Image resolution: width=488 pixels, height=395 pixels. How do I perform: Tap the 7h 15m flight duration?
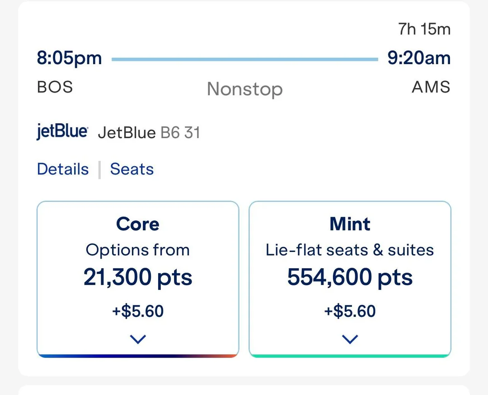click(x=424, y=29)
